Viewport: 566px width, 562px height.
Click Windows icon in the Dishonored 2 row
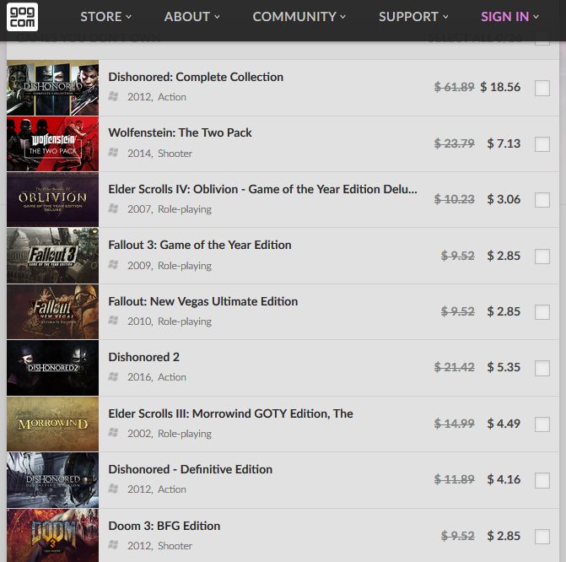113,376
